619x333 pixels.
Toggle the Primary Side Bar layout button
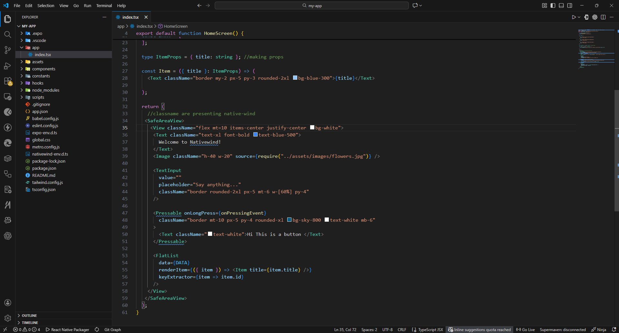coord(553,5)
